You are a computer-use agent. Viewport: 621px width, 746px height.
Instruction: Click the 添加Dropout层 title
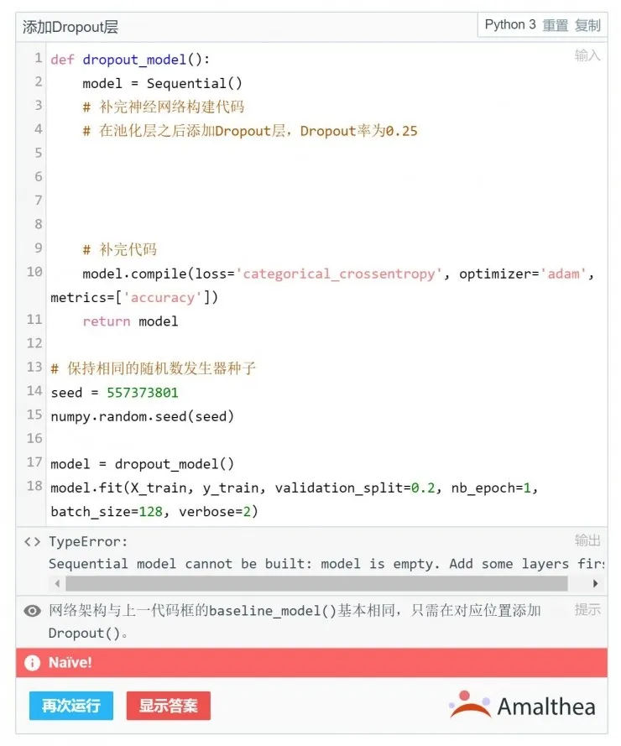coord(70,27)
